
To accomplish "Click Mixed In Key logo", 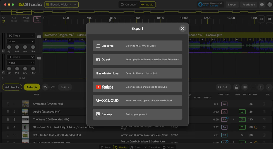I will pos(203,4).
